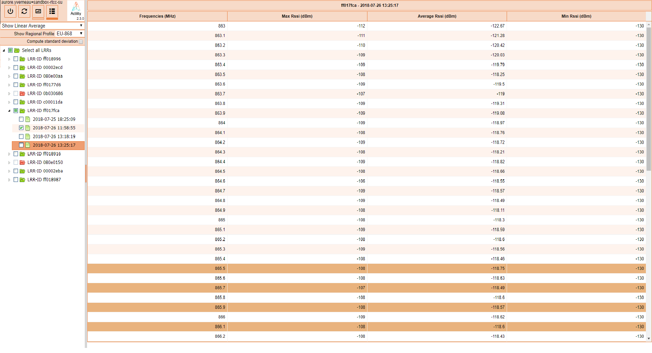Click the Average Rssi (dBm) column header

[437, 16]
